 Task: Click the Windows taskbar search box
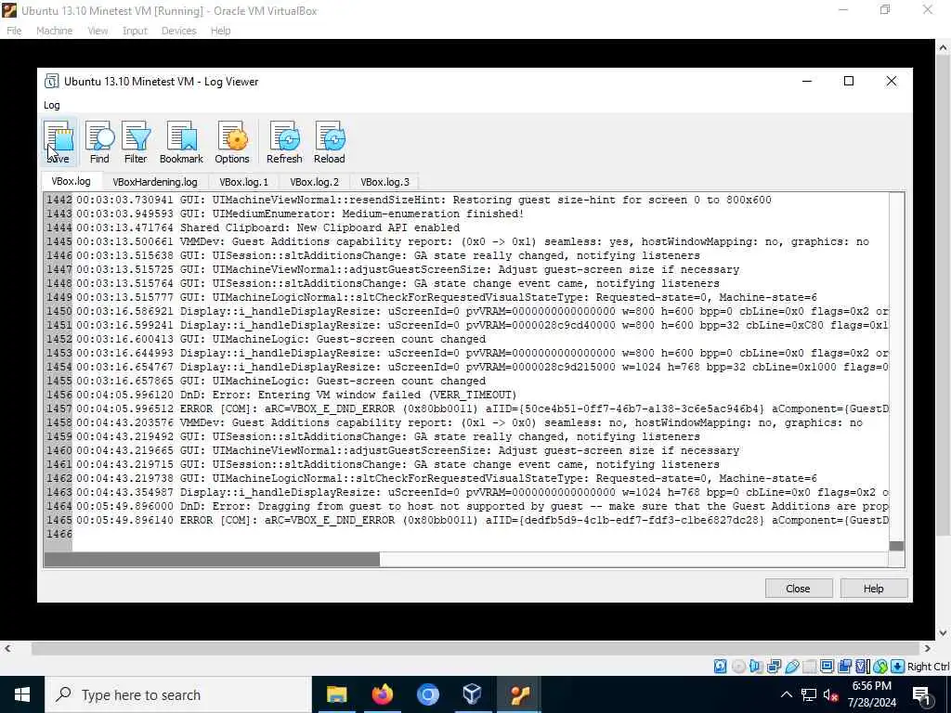(178, 694)
